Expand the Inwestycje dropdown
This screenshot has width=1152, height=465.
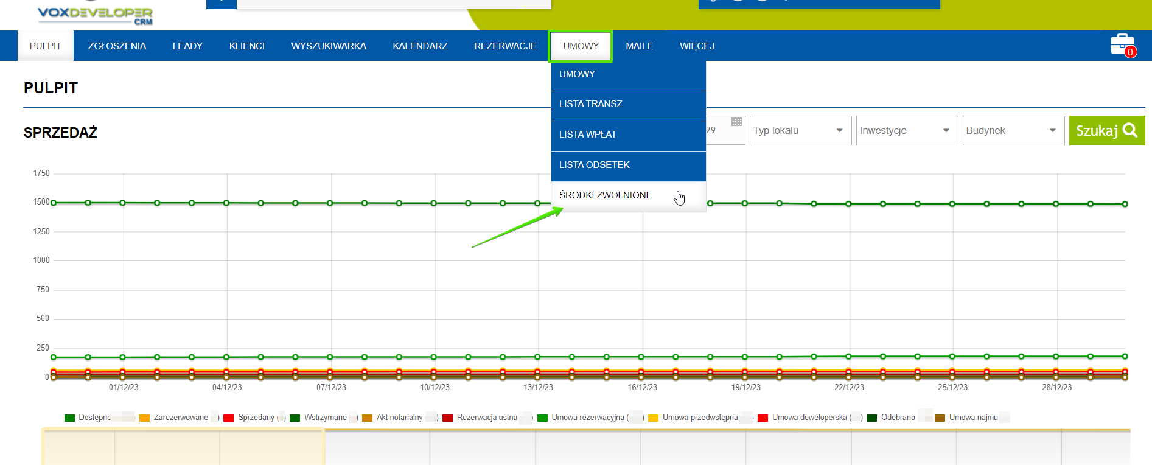tap(907, 130)
